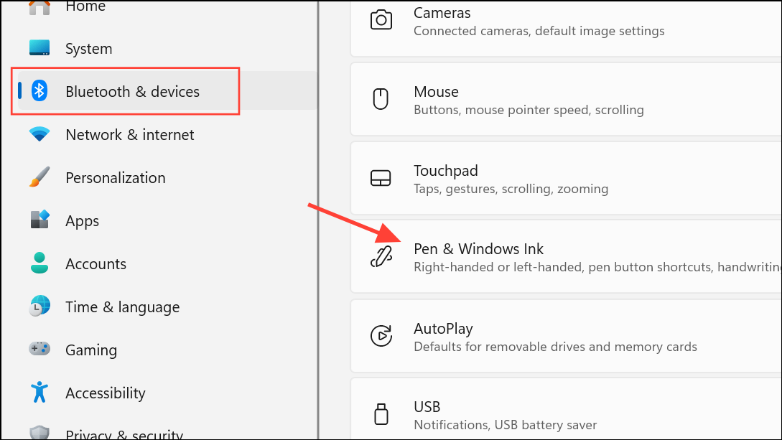Go to Network & internet settings
The width and height of the screenshot is (782, 440).
[x=129, y=134]
